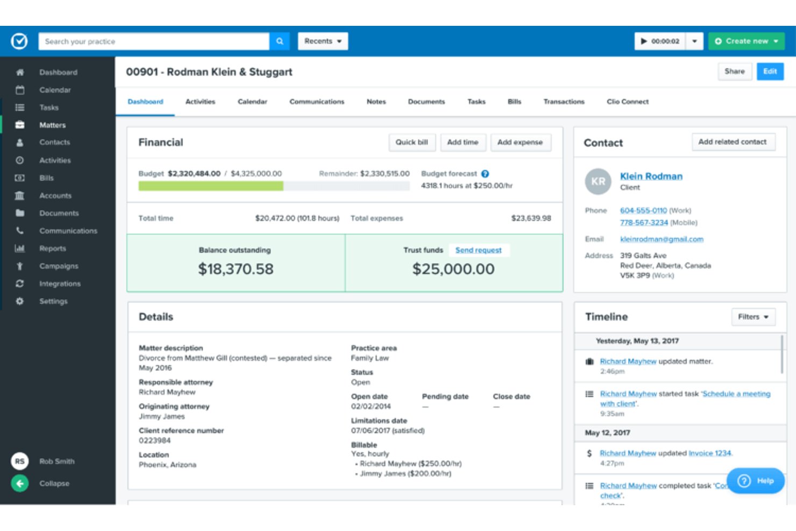Screen dimensions: 796x531
Task: Click the green budget progress bar
Action: tap(211, 186)
